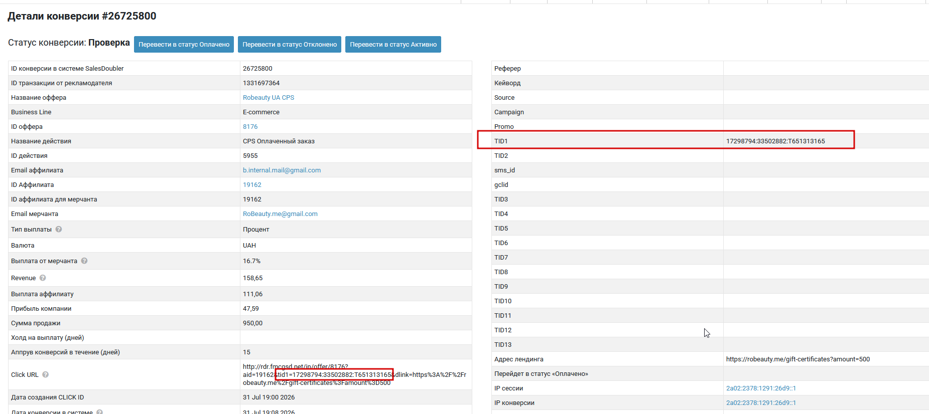This screenshot has width=929, height=414.
Task: Click payout type value Процент
Action: 256,230
